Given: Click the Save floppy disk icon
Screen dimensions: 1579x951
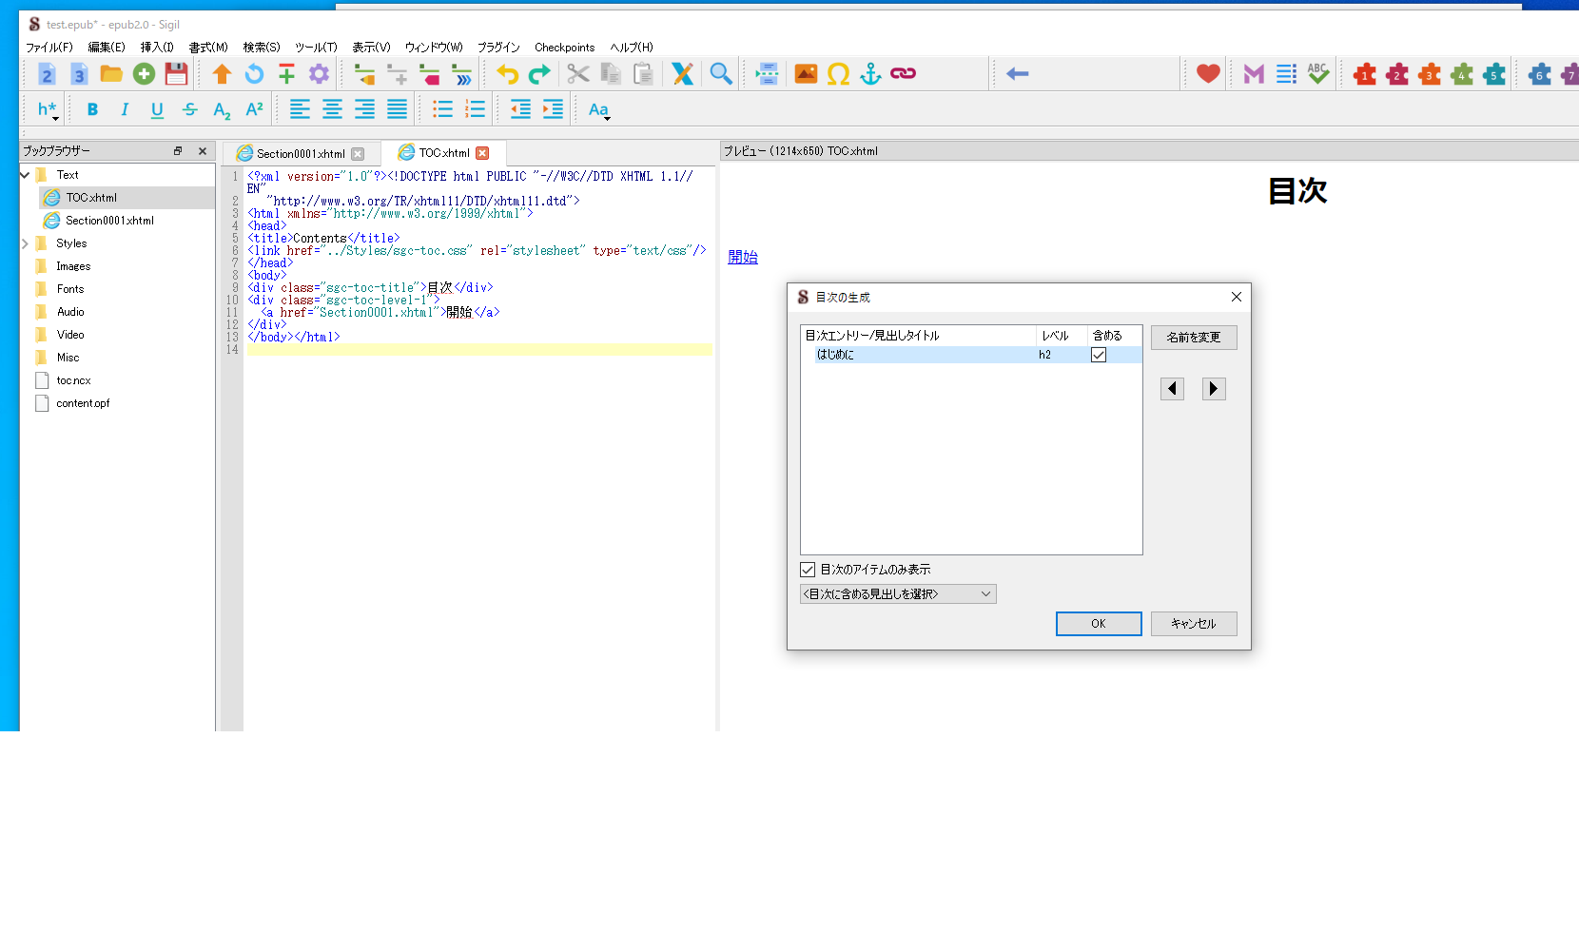Looking at the screenshot, I should [x=176, y=74].
